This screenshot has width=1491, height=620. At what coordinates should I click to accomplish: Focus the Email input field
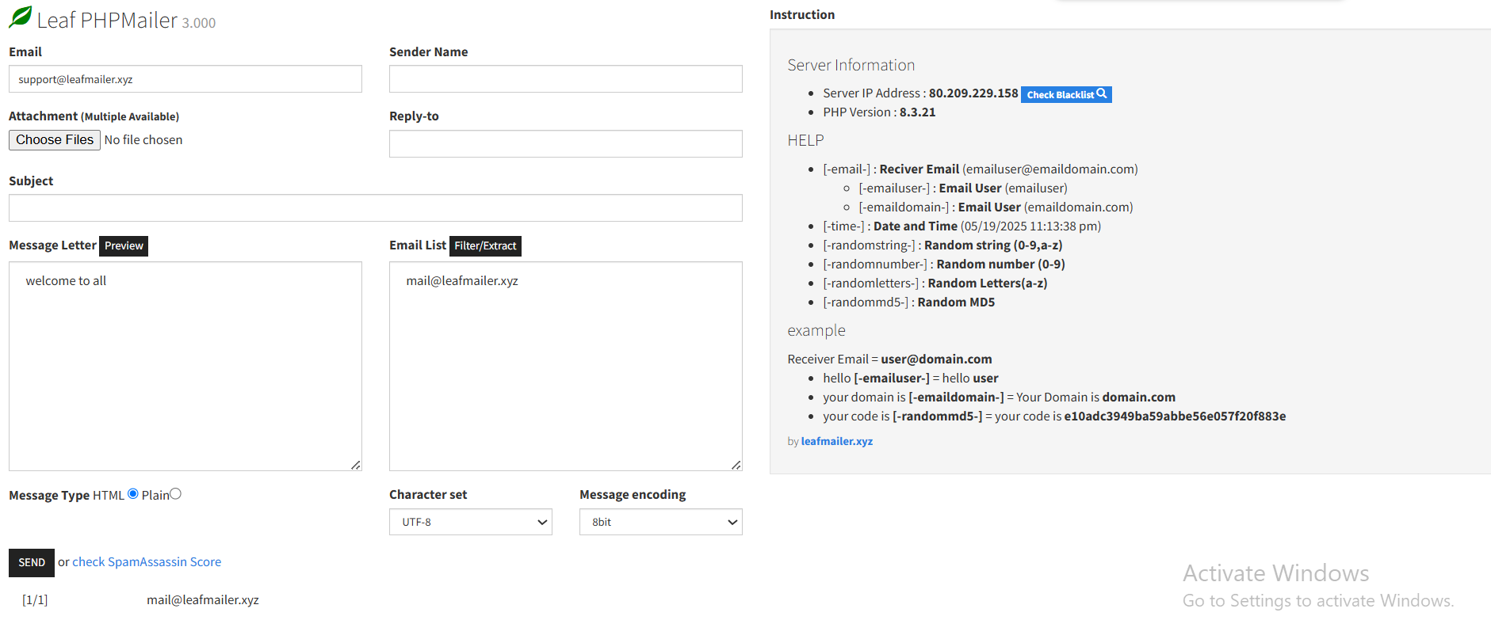[185, 79]
